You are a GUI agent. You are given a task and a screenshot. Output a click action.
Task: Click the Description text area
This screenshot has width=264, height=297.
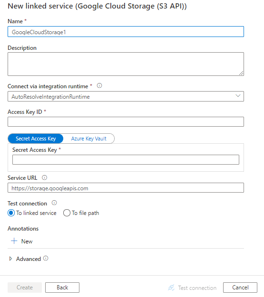click(x=126, y=64)
